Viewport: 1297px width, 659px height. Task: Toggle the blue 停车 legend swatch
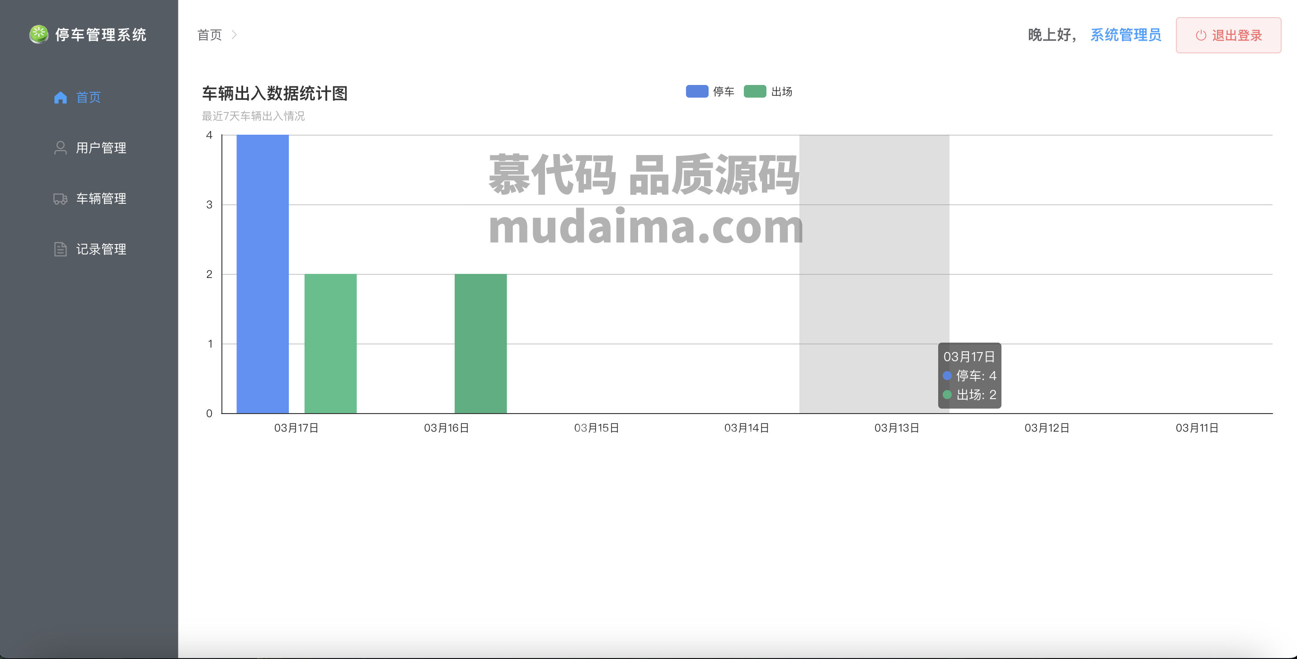coord(697,91)
